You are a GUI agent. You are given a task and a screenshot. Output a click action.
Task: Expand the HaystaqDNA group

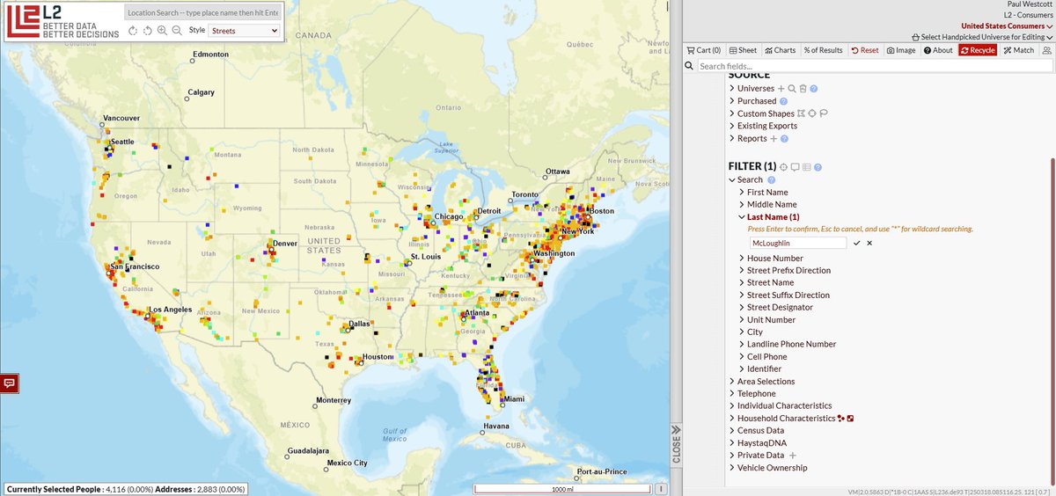(x=732, y=443)
